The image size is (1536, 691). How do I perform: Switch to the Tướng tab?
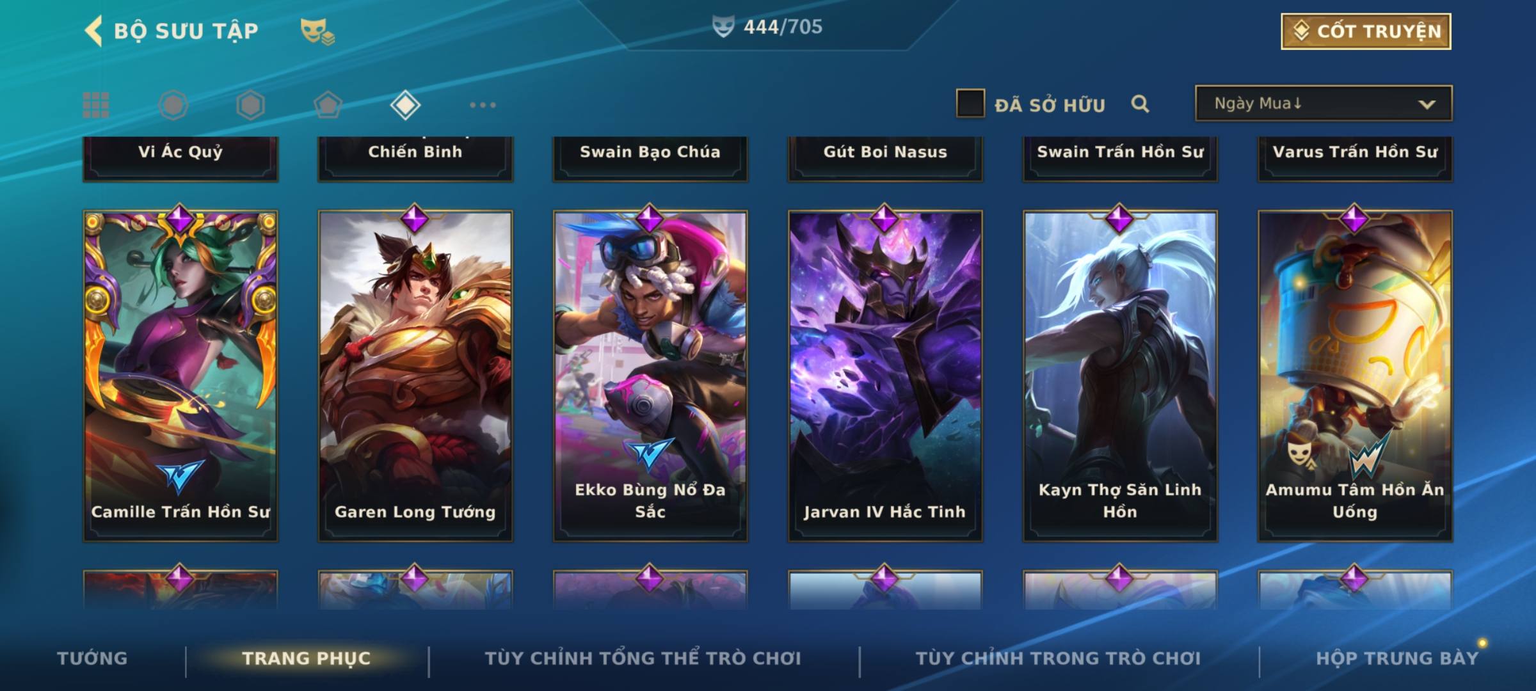pyautogui.click(x=92, y=658)
